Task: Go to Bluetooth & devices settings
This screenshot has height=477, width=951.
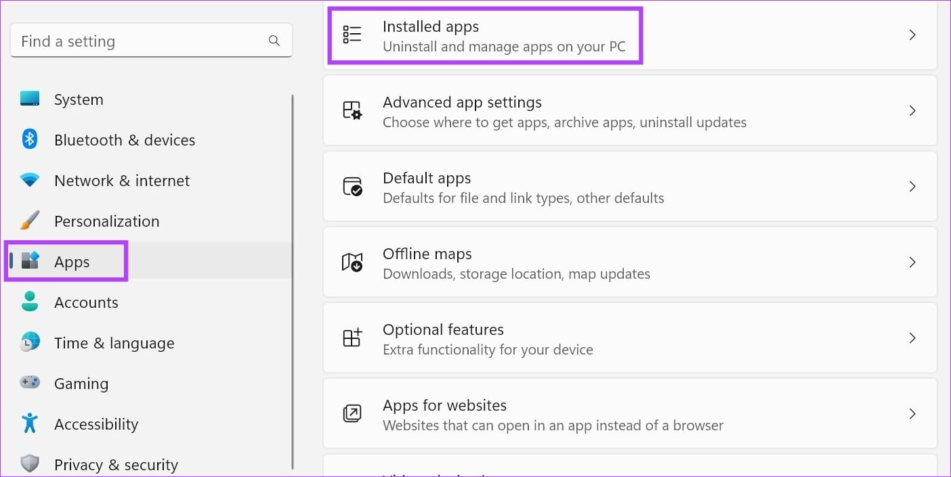Action: [x=125, y=140]
